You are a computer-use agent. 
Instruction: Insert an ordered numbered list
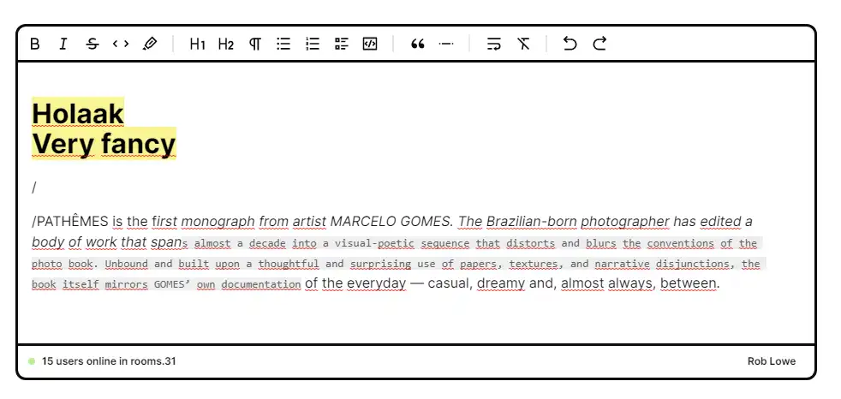pos(312,44)
